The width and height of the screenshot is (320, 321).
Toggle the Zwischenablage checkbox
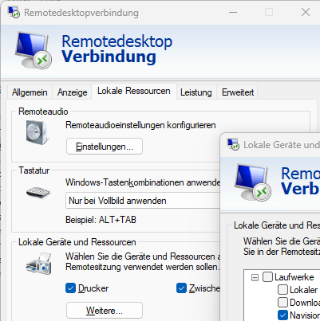[x=181, y=288]
